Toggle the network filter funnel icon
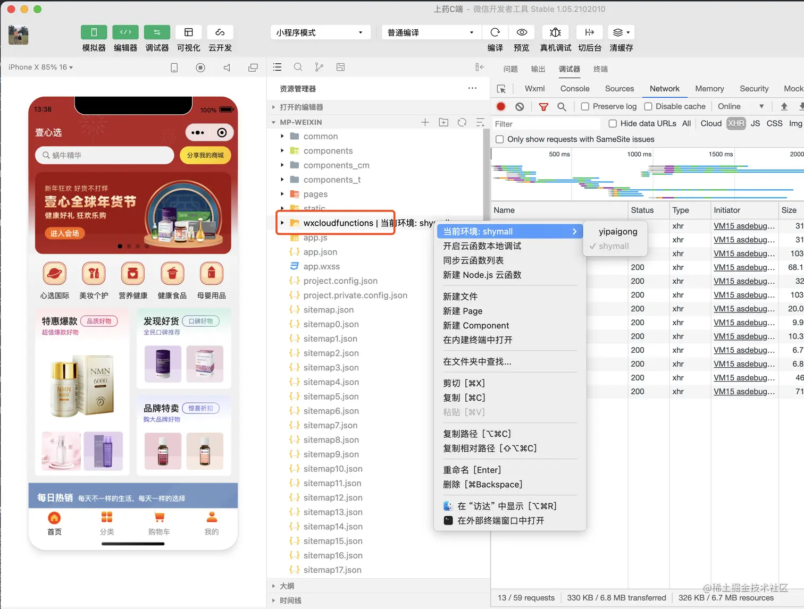 (x=543, y=107)
